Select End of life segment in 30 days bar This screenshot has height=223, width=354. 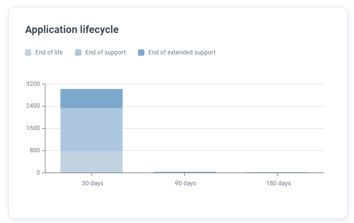pos(91,162)
